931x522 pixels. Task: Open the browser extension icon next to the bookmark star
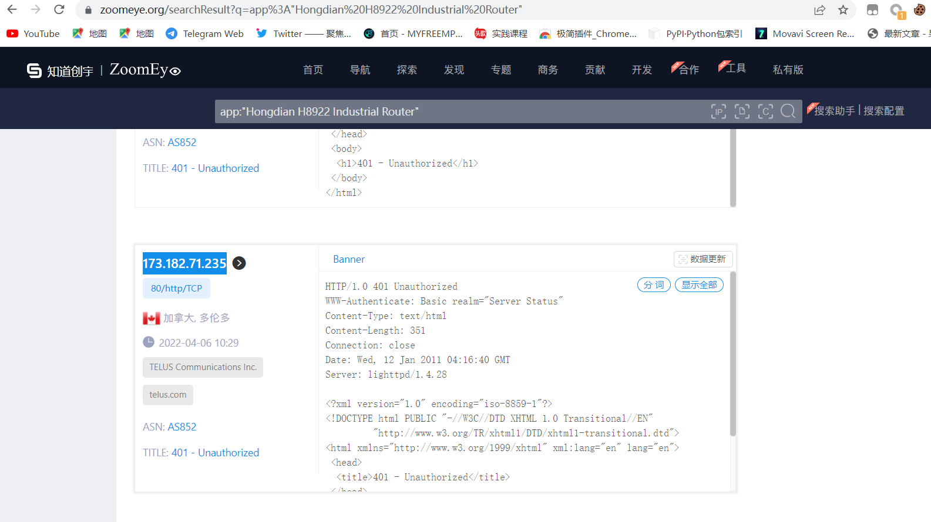[872, 9]
